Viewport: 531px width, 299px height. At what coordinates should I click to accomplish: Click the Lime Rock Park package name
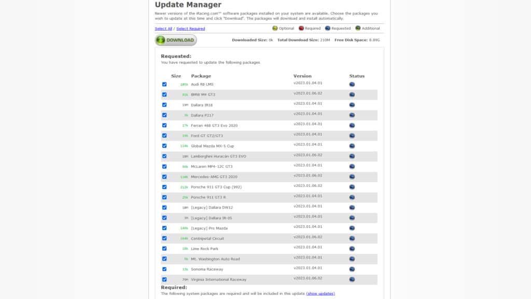click(204, 249)
